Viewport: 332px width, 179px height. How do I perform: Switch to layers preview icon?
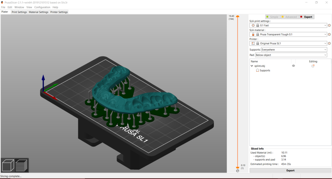coord(21,165)
